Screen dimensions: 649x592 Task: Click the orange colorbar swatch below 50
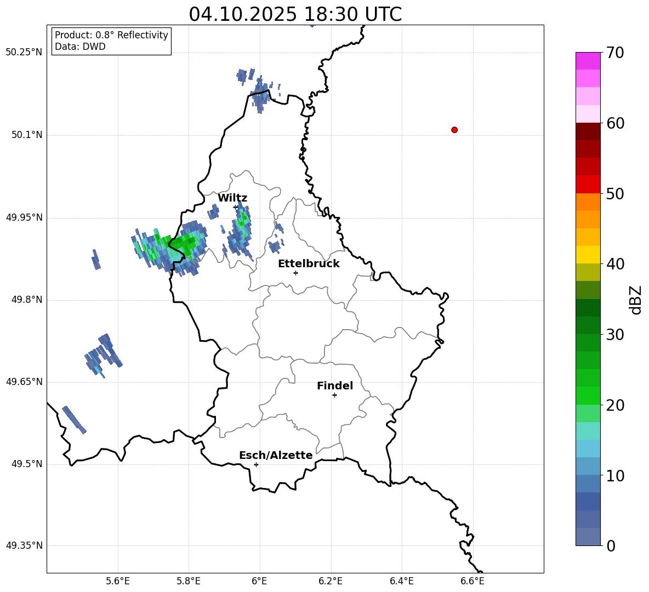point(588,202)
